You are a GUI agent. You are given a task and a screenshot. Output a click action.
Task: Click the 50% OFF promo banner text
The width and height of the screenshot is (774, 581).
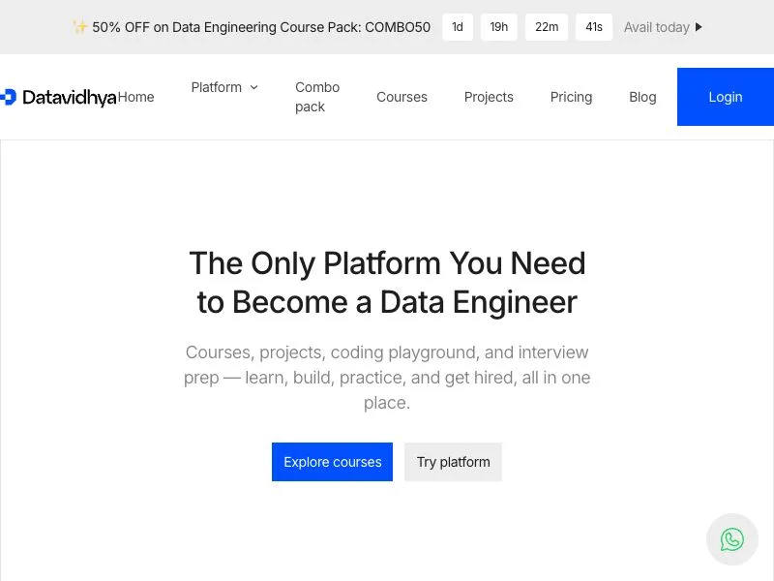[261, 27]
